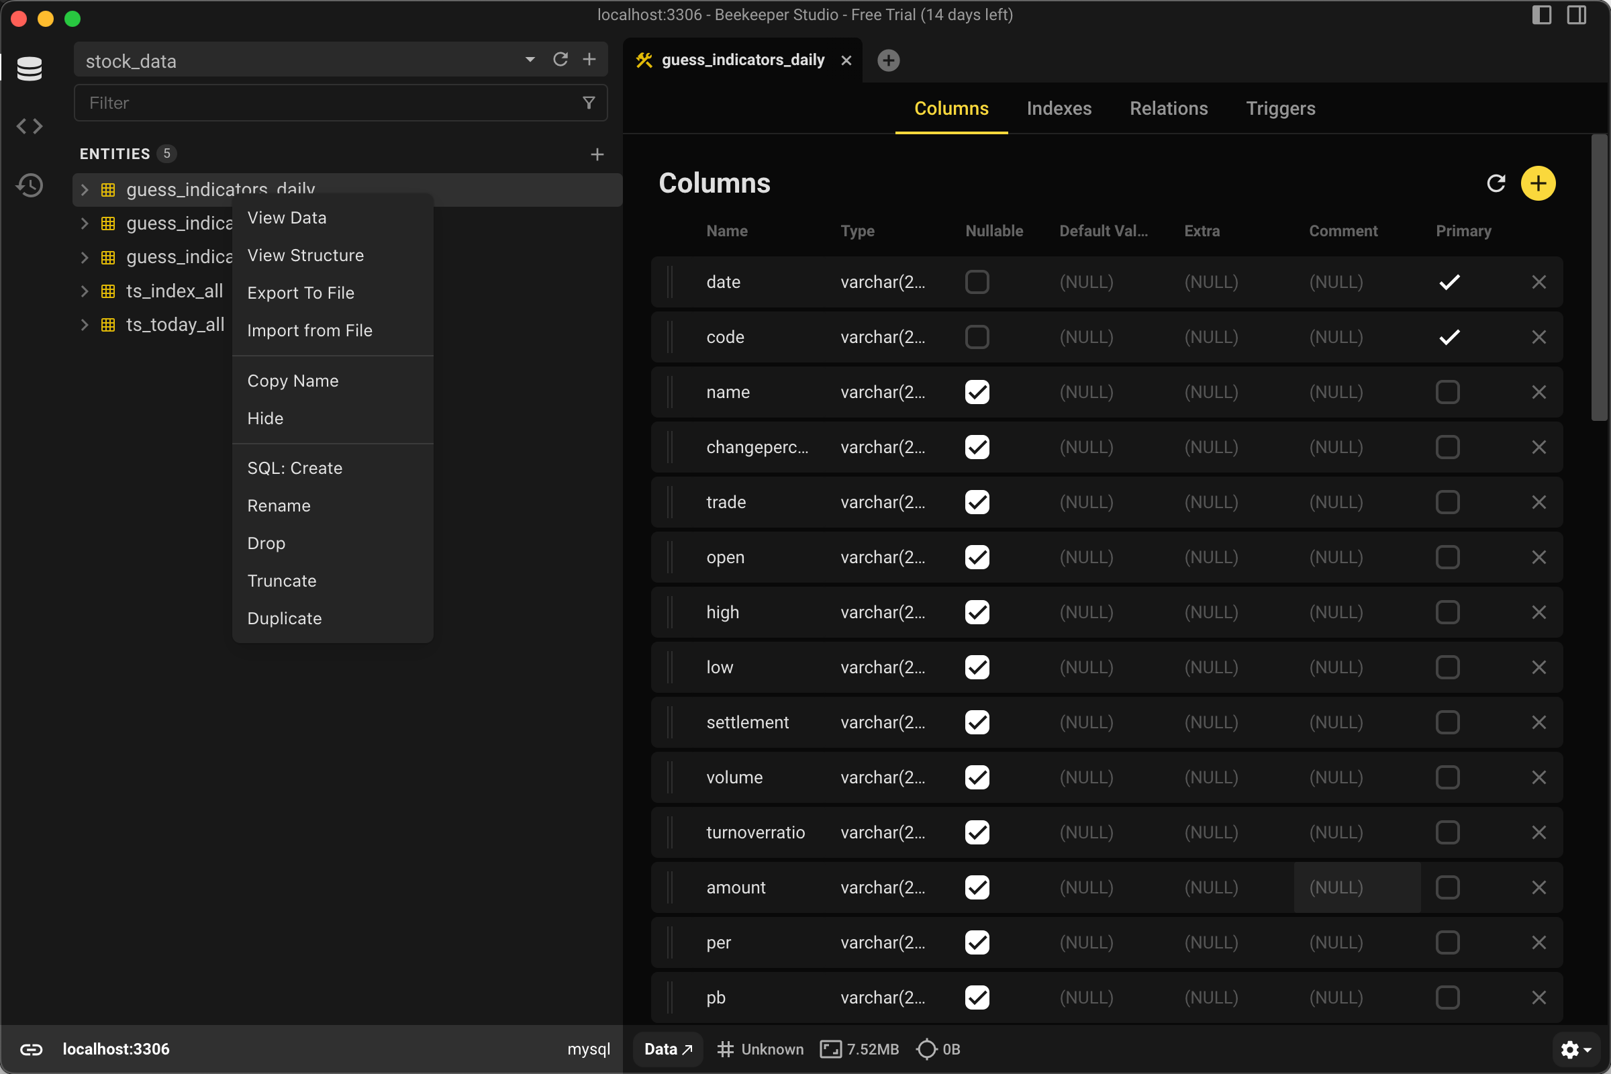
Task: Enable Nullable for the date column
Action: [977, 282]
